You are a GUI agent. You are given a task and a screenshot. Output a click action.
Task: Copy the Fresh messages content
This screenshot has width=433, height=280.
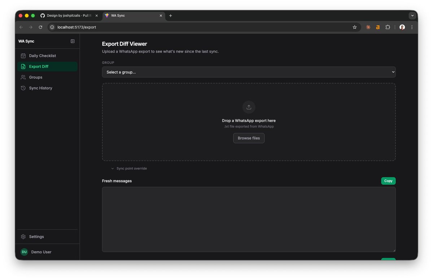pyautogui.click(x=388, y=181)
